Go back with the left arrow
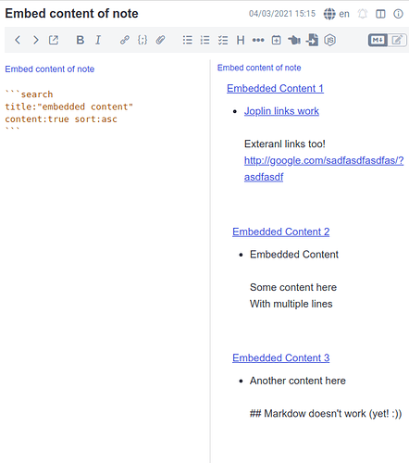This screenshot has width=409, height=463. pos(18,40)
